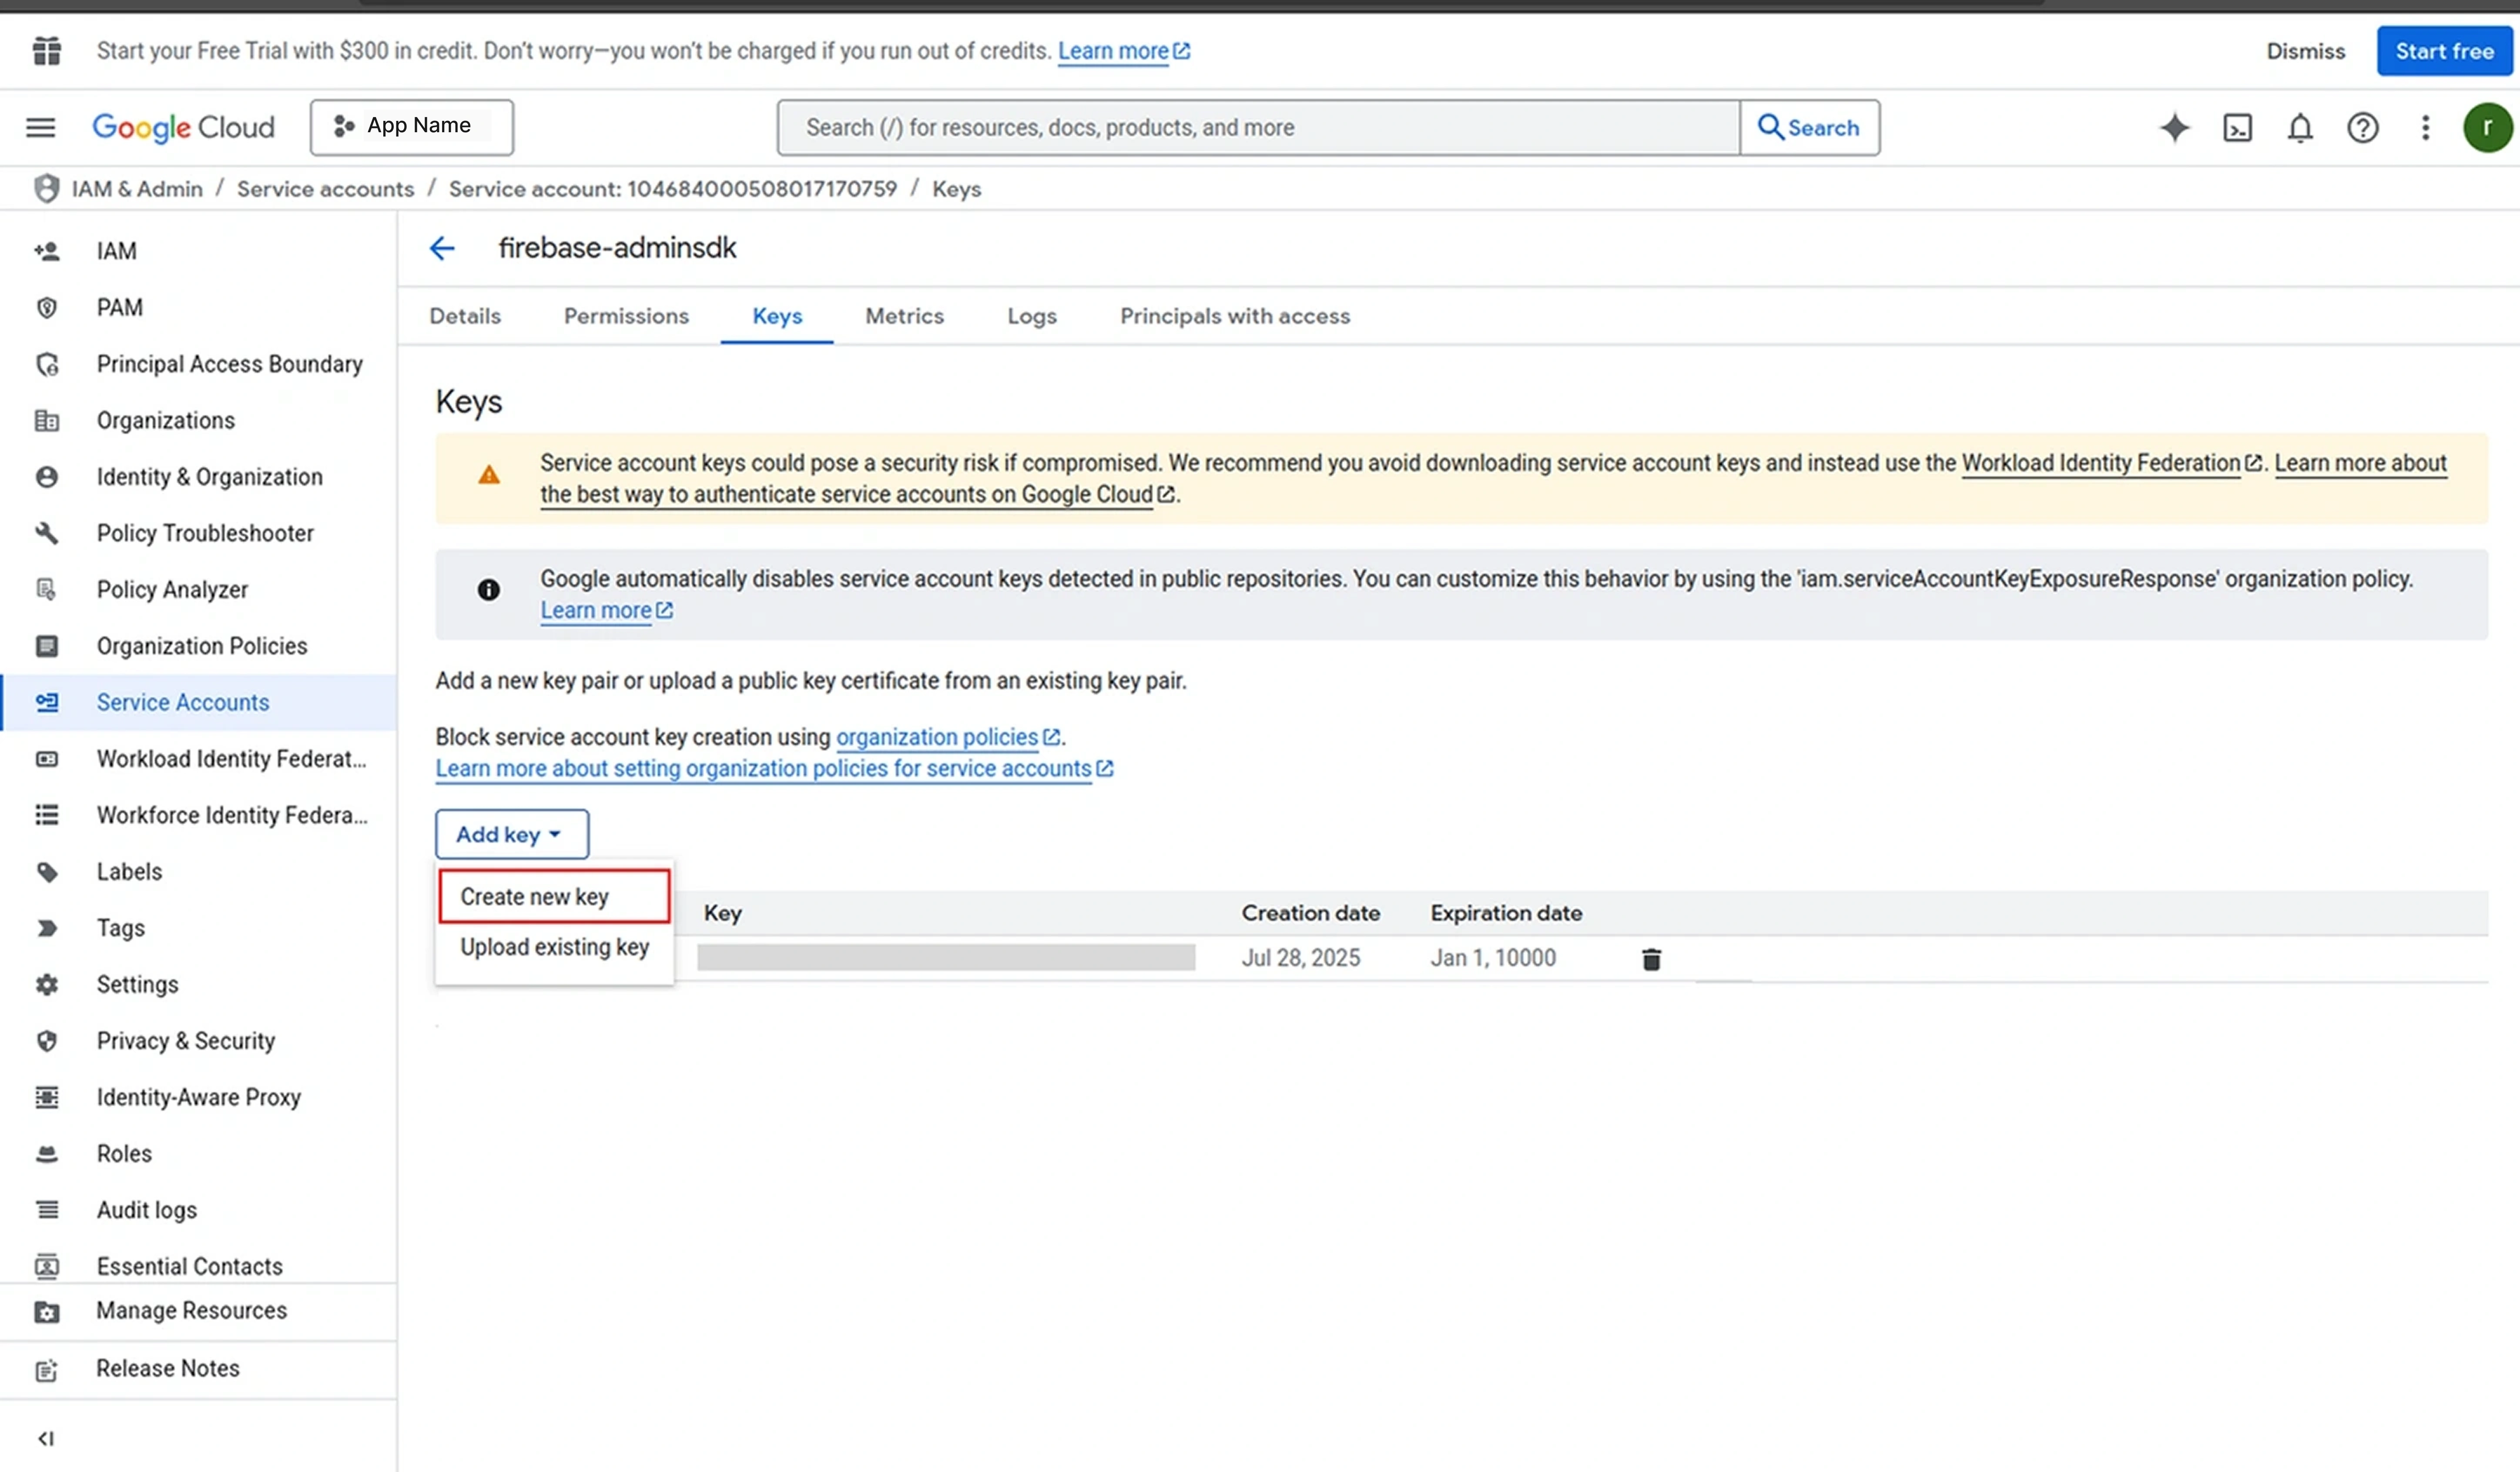
Task: Click the Organizations building icon
Action: tap(47, 420)
